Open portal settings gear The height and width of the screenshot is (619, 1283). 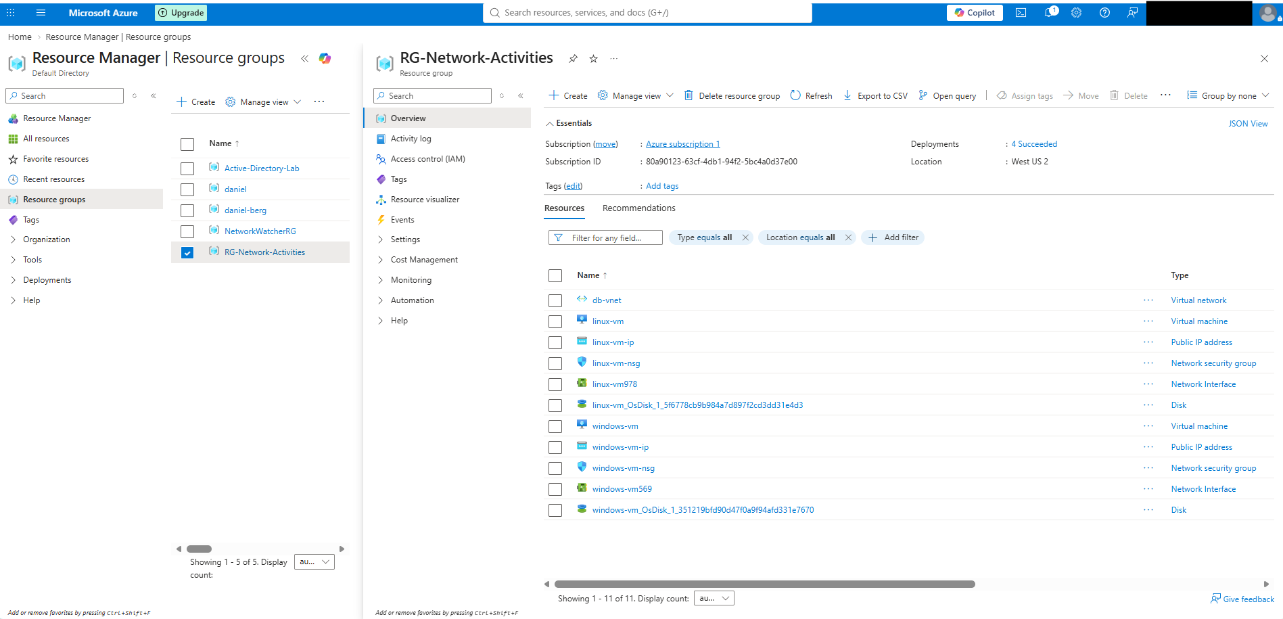(1076, 12)
